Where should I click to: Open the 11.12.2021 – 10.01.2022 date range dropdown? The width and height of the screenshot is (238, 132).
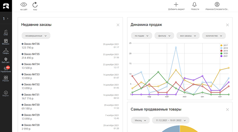click(x=171, y=120)
